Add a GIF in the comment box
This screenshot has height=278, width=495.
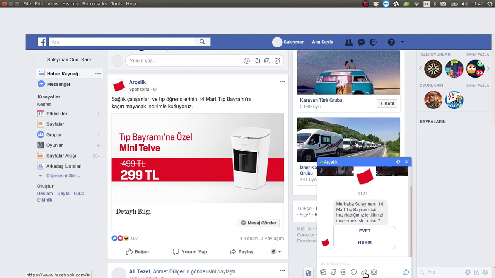click(267, 61)
